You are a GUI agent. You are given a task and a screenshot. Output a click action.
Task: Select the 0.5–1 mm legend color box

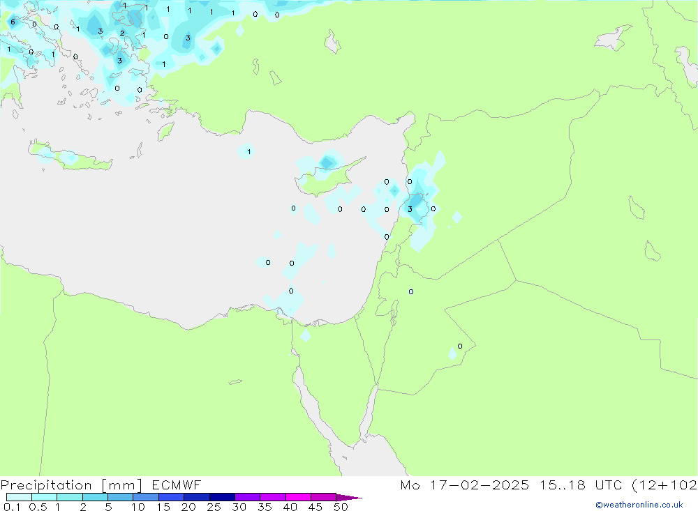click(45, 497)
